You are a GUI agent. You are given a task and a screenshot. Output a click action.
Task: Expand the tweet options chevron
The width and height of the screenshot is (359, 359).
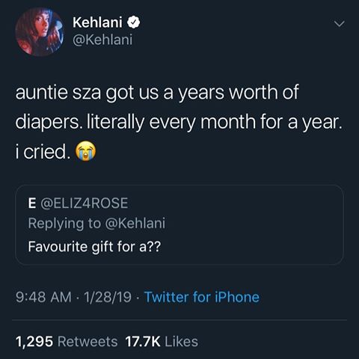click(x=340, y=24)
